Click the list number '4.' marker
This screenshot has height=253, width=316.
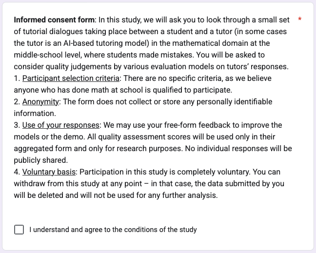17,172
